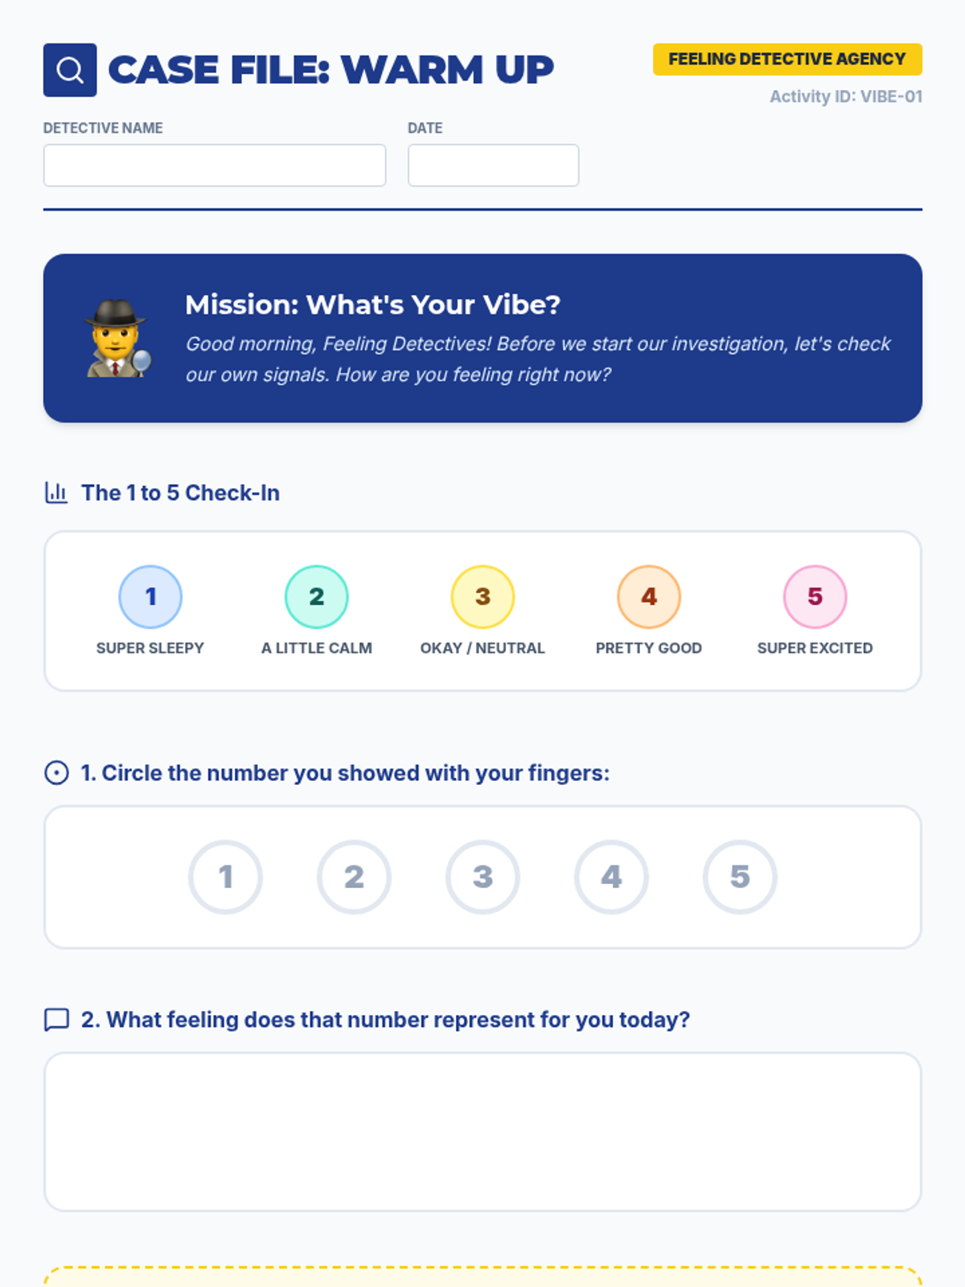The height and width of the screenshot is (1287, 965).
Task: Click the green A Little Calm number 2 badge
Action: (x=317, y=597)
